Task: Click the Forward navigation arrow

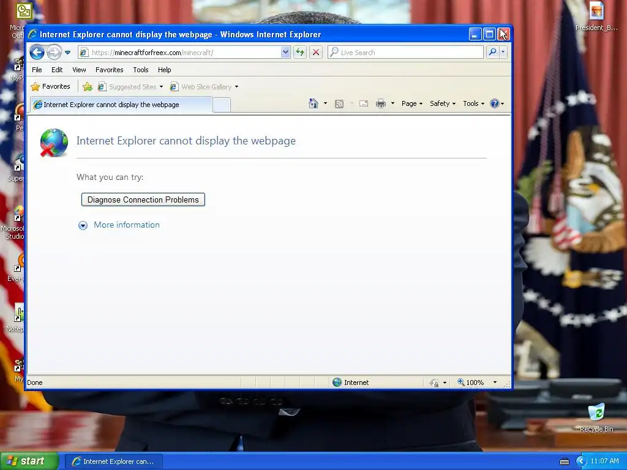Action: click(x=54, y=53)
